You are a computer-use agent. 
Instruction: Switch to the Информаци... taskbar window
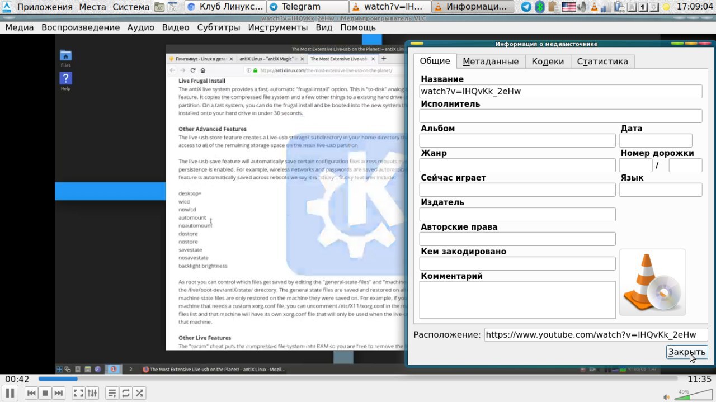[472, 7]
